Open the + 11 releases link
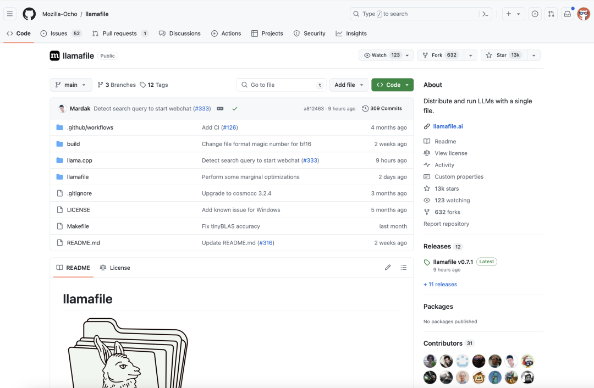594x388 pixels. (440, 284)
